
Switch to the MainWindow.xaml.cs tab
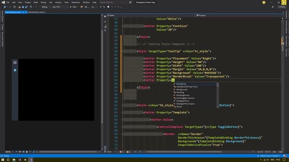coord(37,12)
